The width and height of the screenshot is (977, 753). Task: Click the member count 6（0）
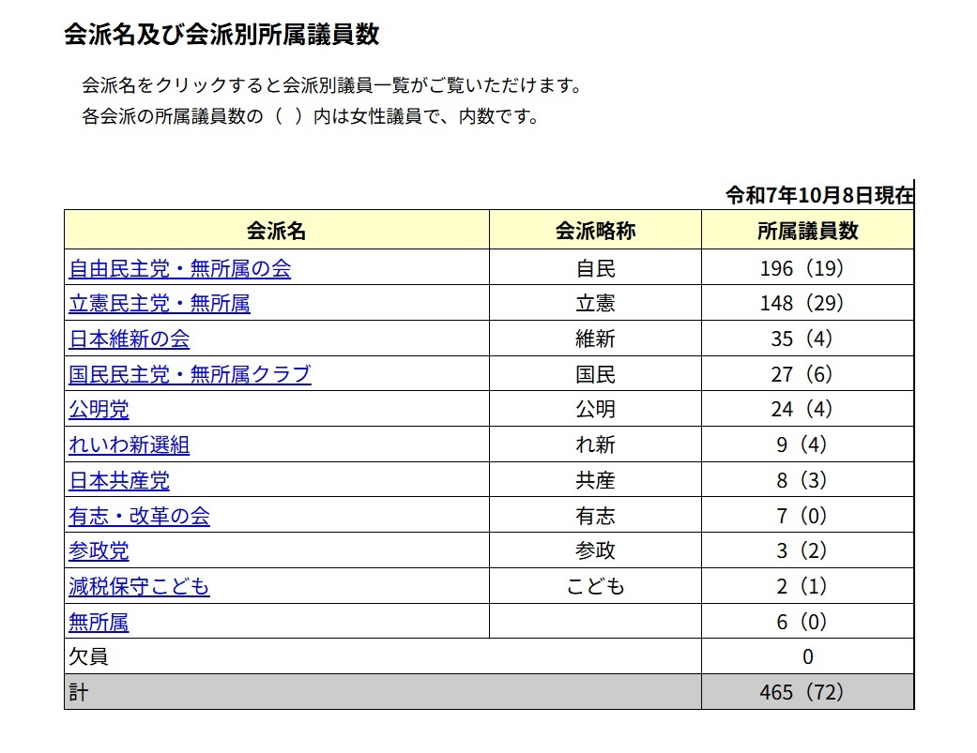(x=801, y=622)
